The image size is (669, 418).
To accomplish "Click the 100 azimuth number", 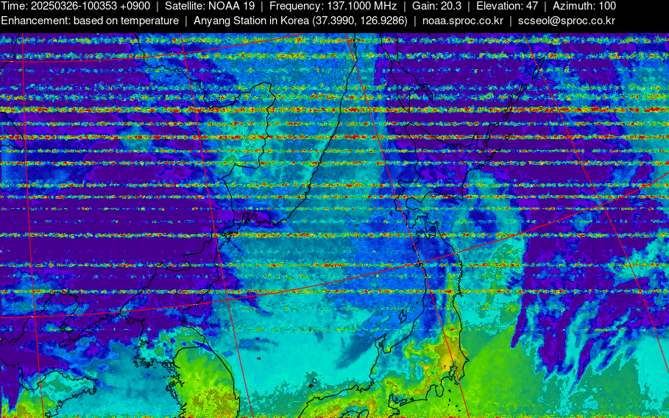I will pos(606,6).
